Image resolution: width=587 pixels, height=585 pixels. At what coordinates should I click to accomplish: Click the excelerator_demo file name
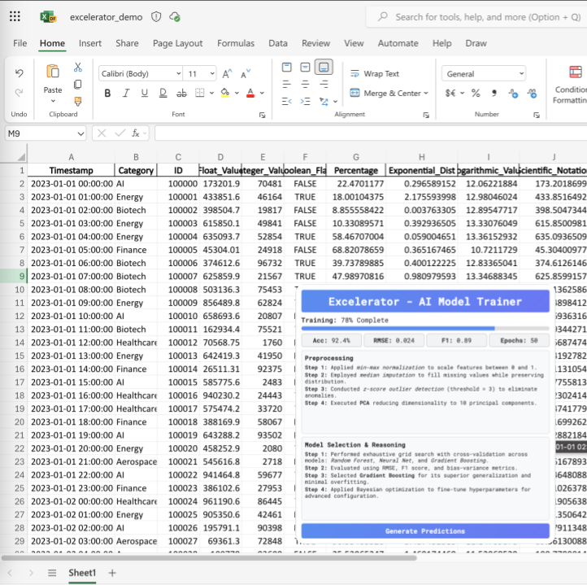click(x=106, y=17)
